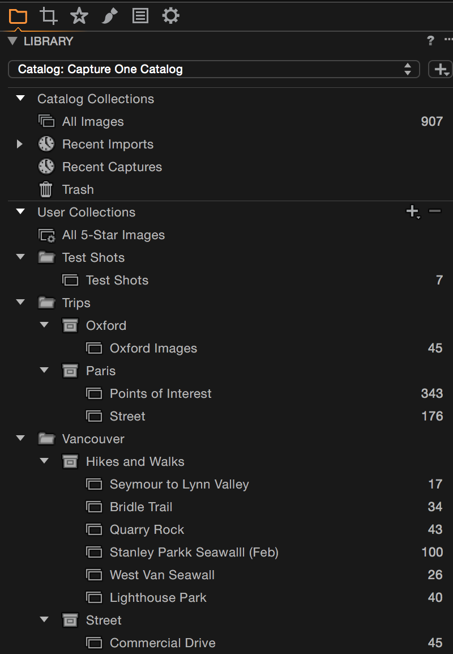Click the Vancouver folder icon

(46, 439)
